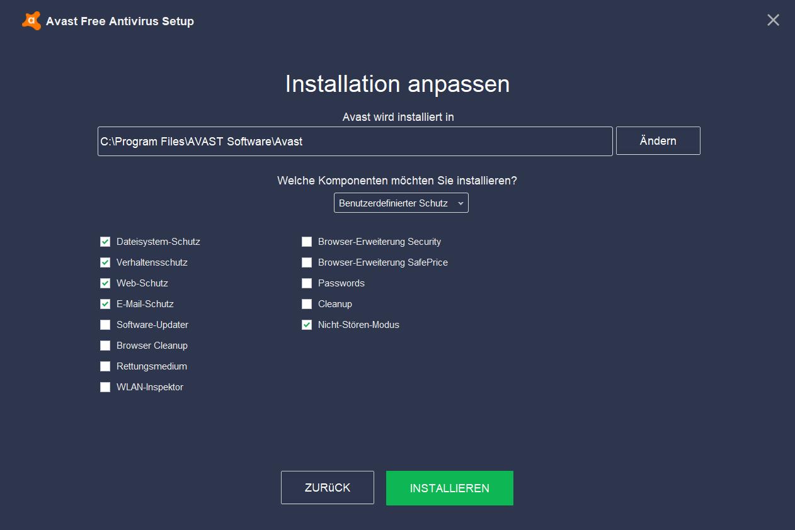Disable the E-Mail-Schutz component
The width and height of the screenshot is (795, 530).
[105, 304]
